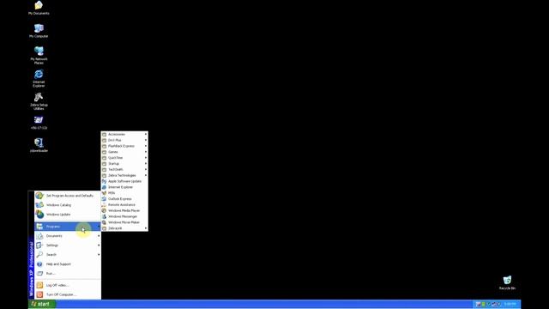Launch Windows Media Player
Viewport: 549px width, 309px height.
[x=124, y=210]
